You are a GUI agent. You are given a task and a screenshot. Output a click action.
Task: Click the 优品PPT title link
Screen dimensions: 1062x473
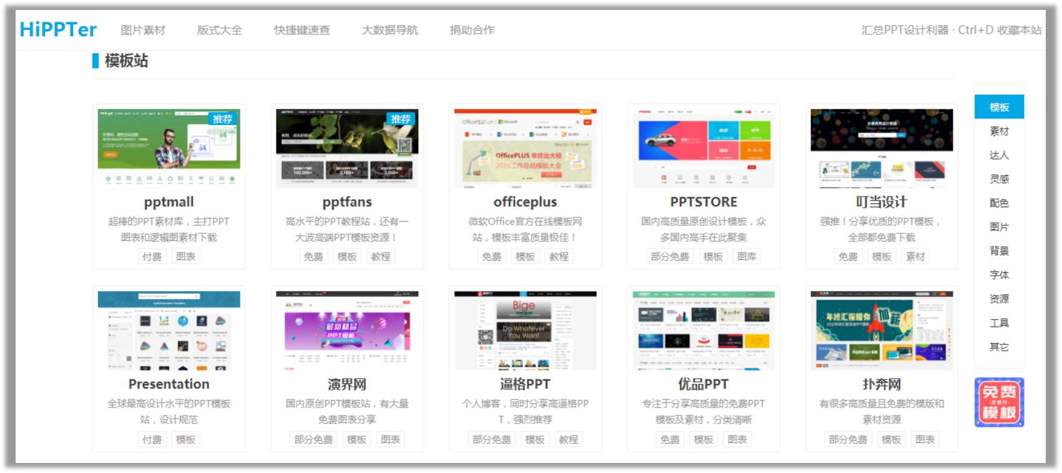[x=704, y=384]
